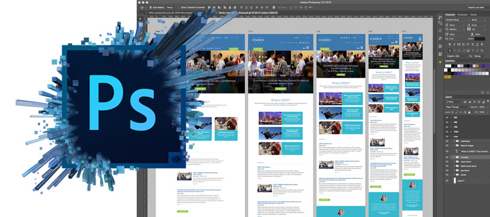
Task: Switch to the Glyphs tab
Action: coord(474,15)
